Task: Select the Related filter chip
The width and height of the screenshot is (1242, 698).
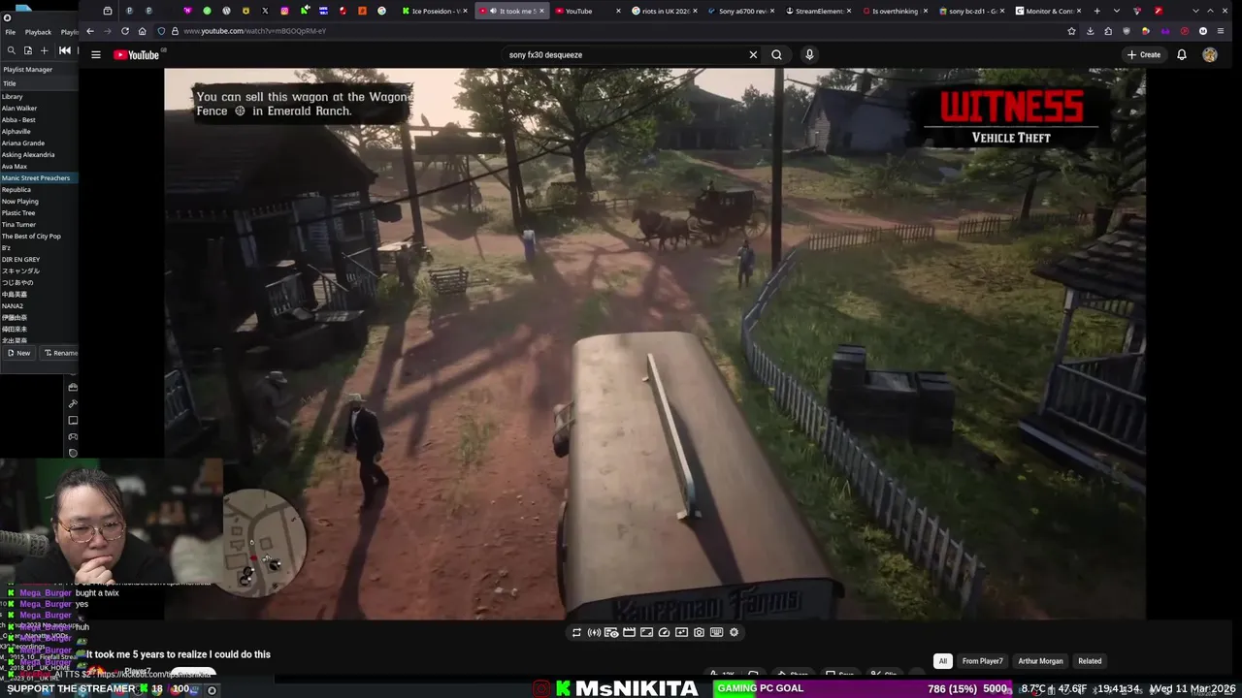Action: coord(1090,661)
